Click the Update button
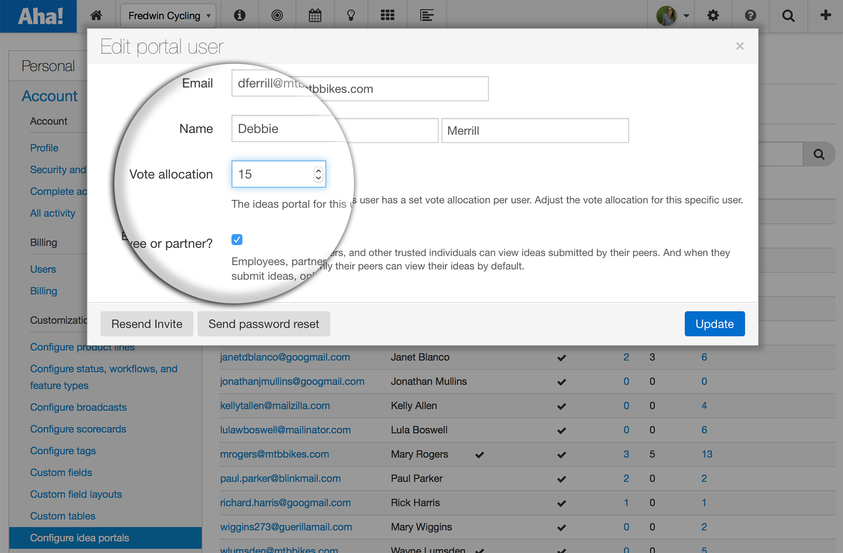 [714, 324]
